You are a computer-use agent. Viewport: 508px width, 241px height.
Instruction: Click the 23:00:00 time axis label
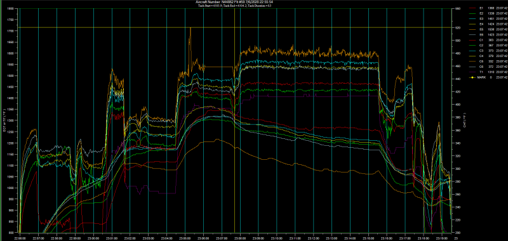(93, 238)
